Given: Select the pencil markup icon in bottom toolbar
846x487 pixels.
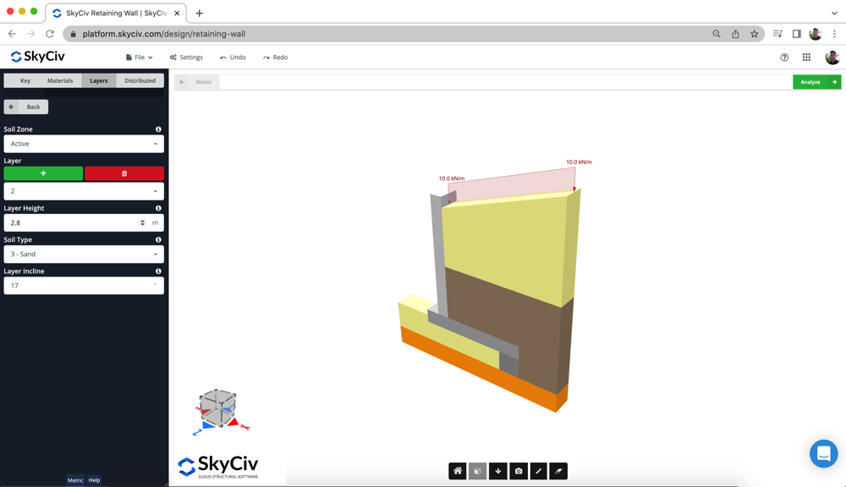Looking at the screenshot, I should pyautogui.click(x=539, y=471).
